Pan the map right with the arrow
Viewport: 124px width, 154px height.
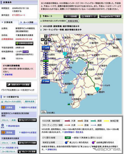(x=49, y=40)
